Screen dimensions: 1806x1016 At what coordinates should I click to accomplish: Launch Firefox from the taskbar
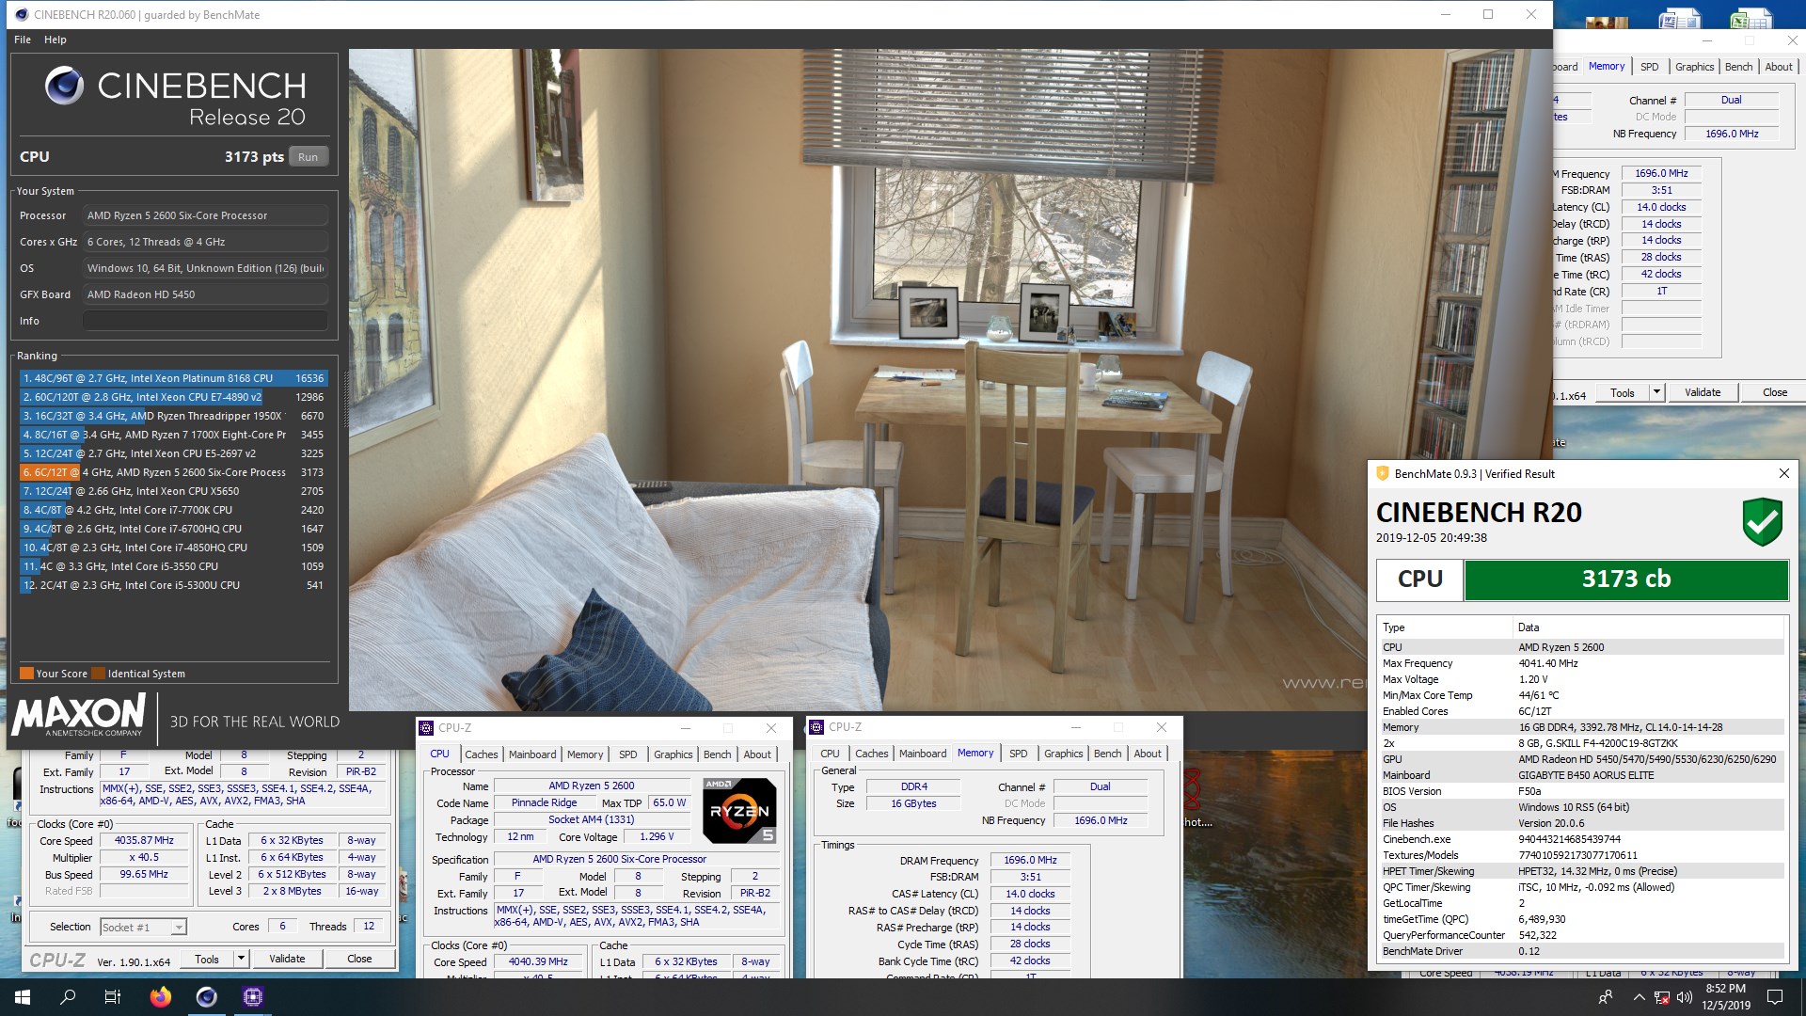tap(161, 997)
